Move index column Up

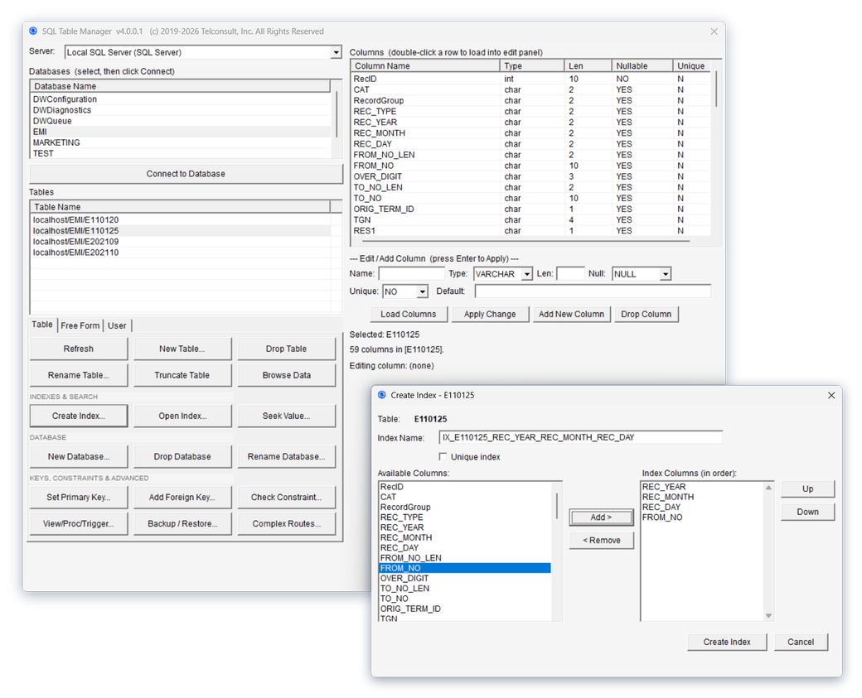click(807, 489)
